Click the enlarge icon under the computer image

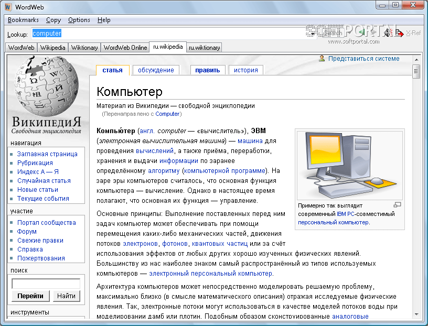(397, 204)
